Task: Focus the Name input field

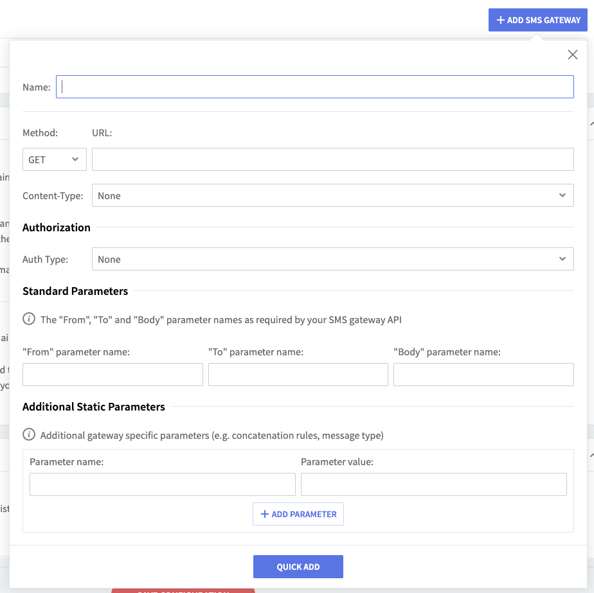Action: (314, 87)
